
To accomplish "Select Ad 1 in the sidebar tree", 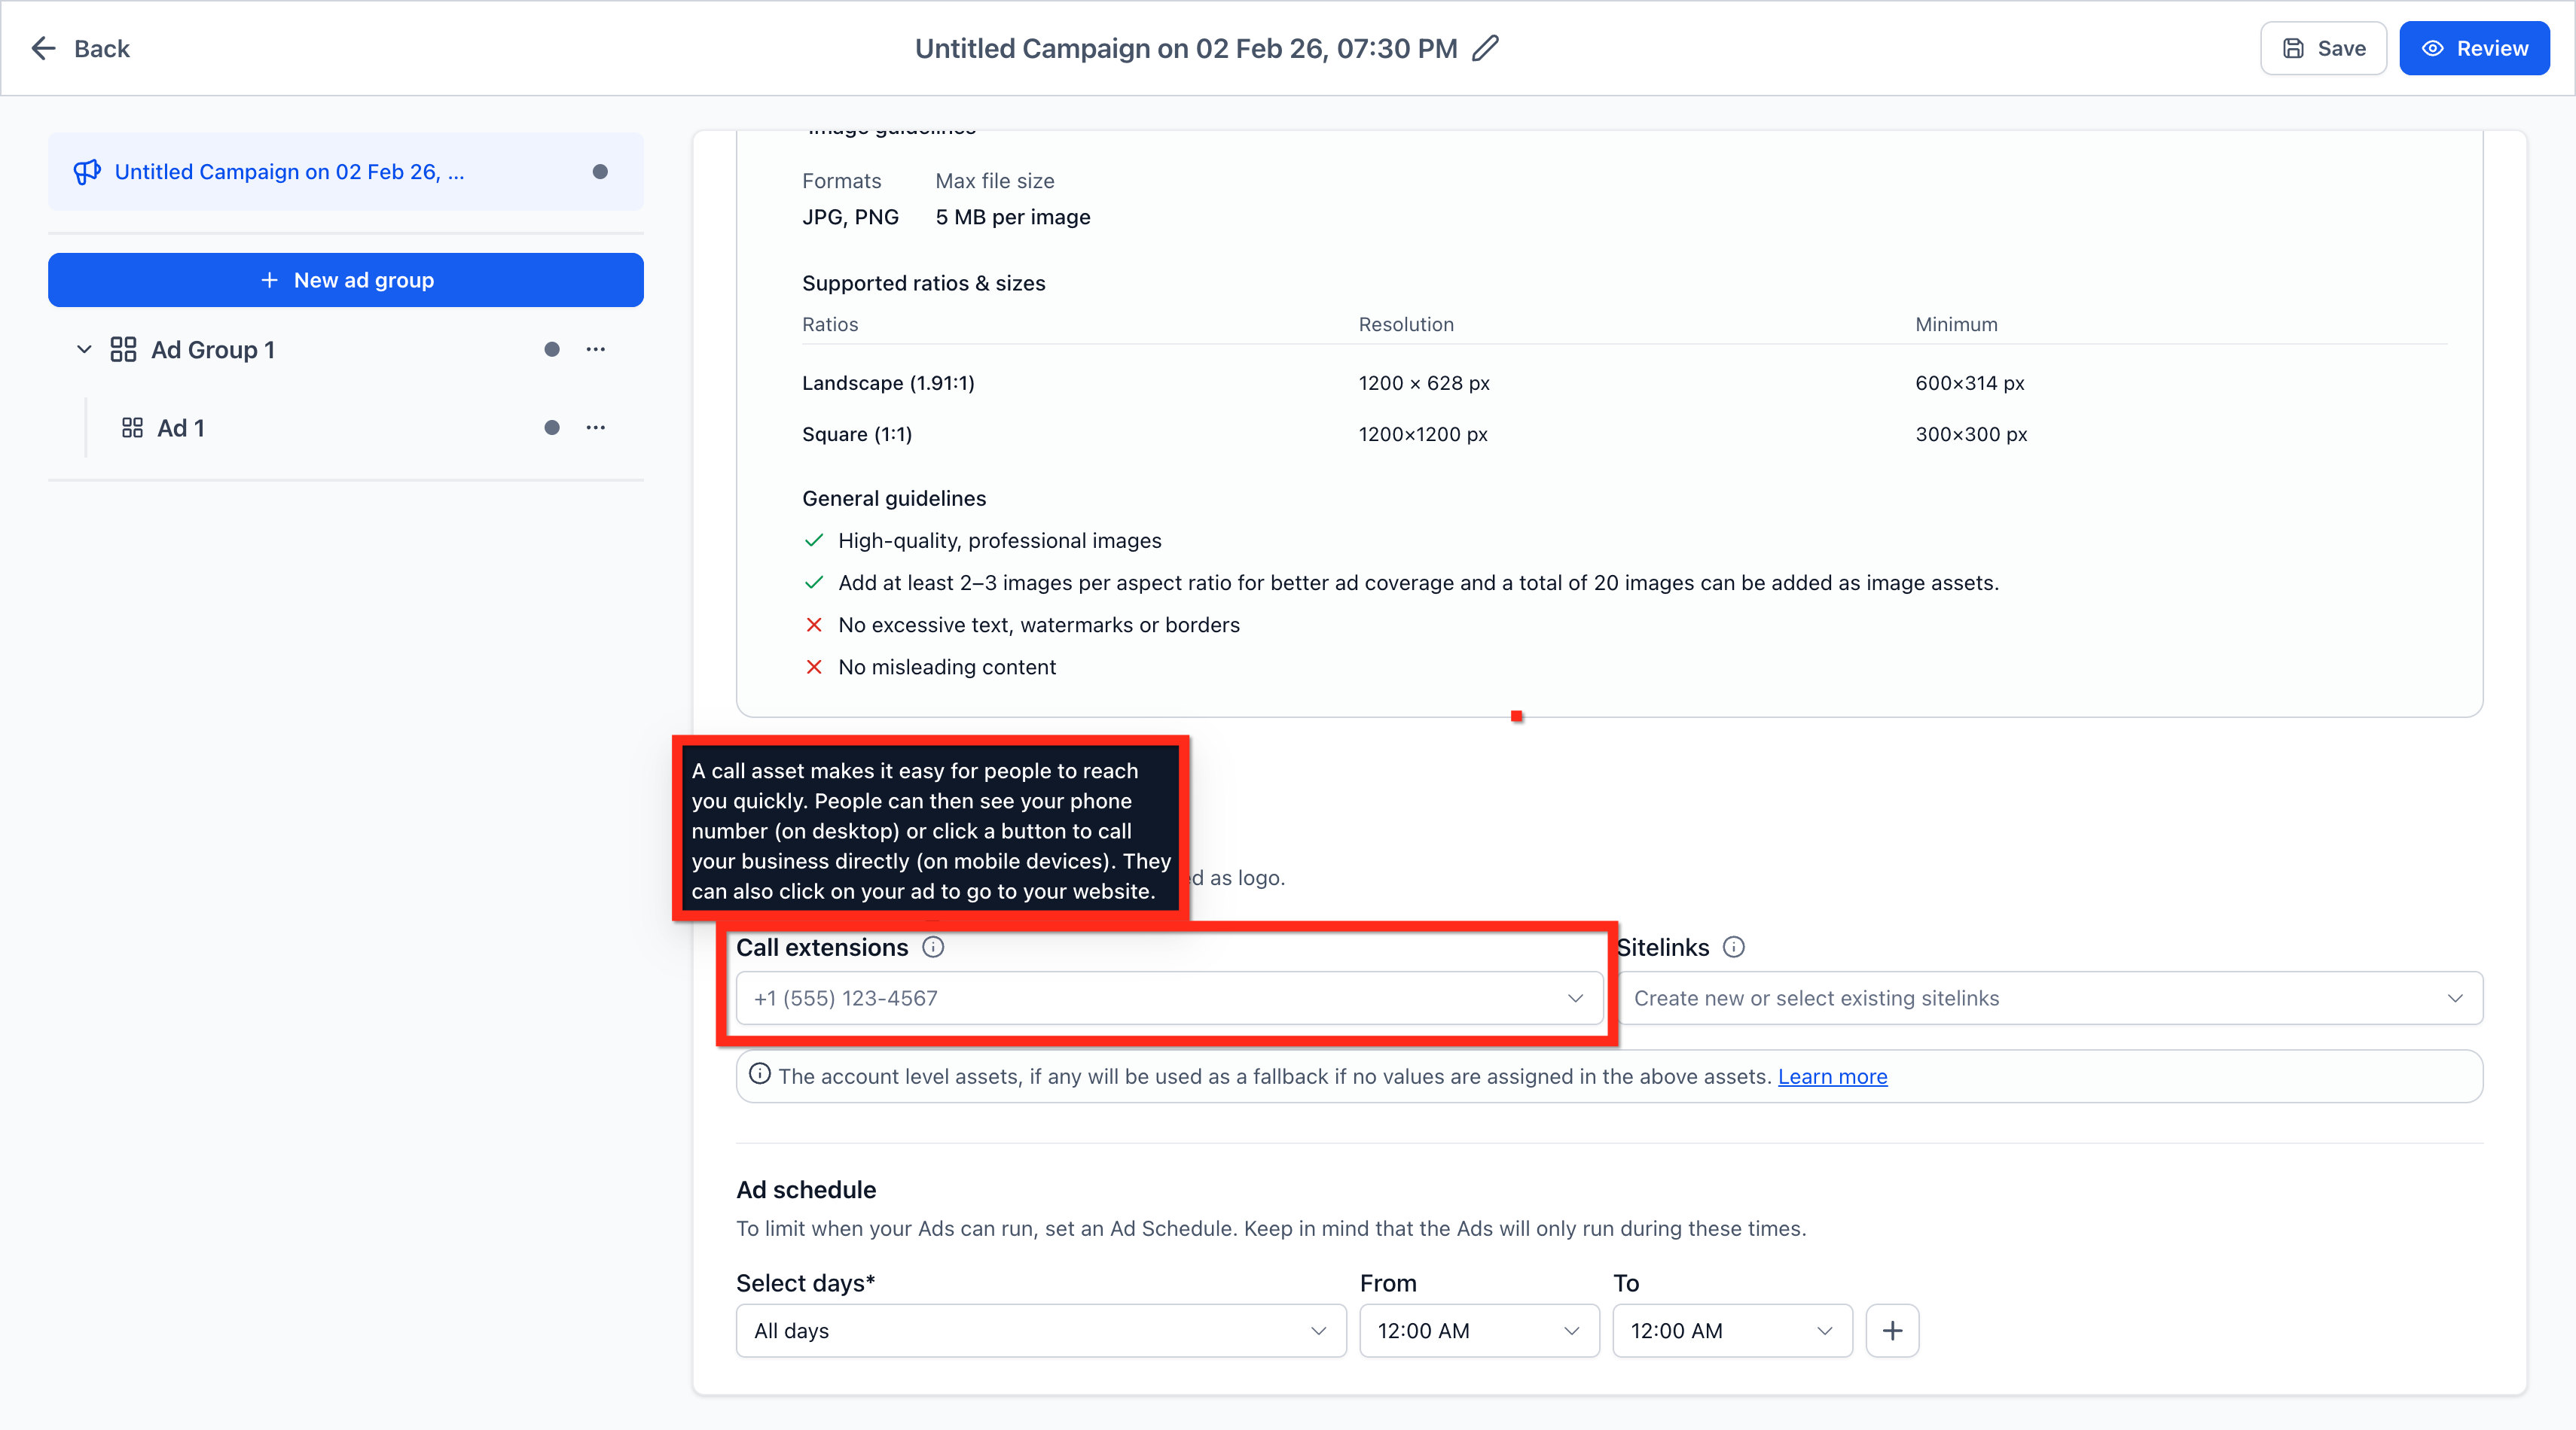I will pyautogui.click(x=181, y=427).
